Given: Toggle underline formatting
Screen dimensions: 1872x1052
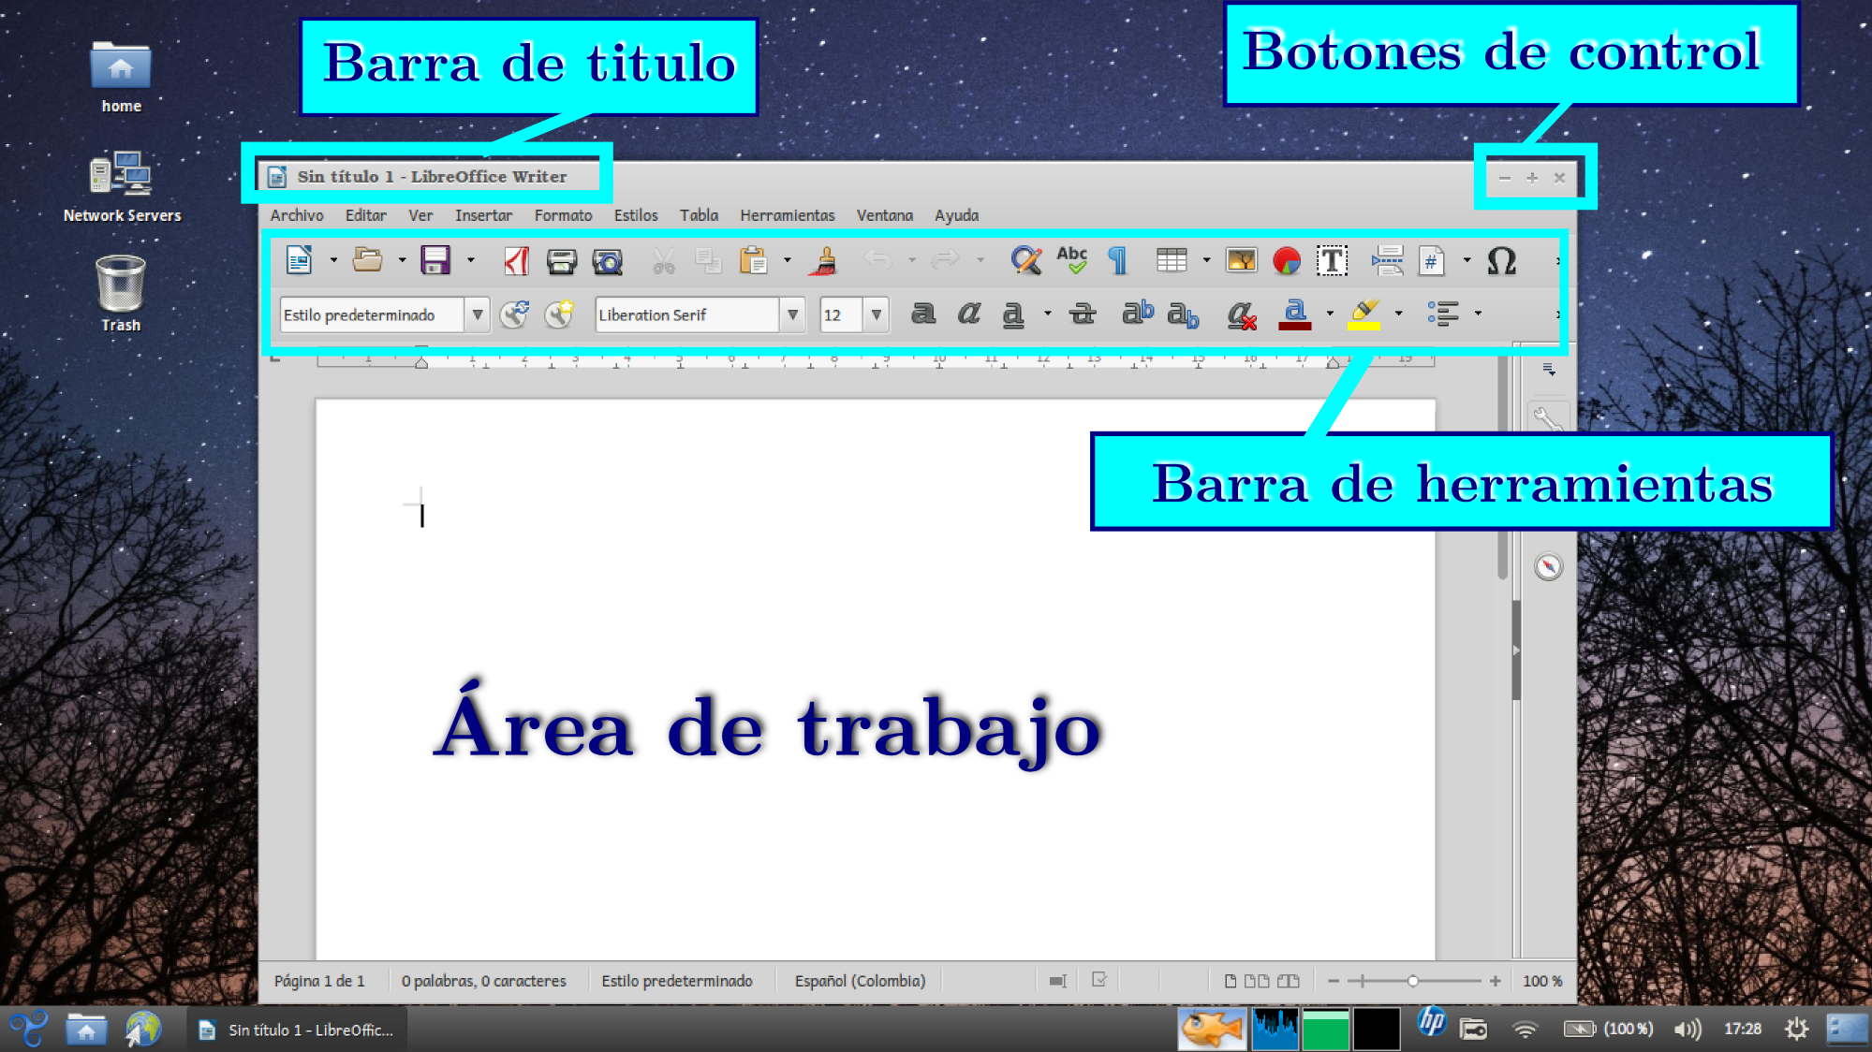Looking at the screenshot, I should (x=1012, y=314).
